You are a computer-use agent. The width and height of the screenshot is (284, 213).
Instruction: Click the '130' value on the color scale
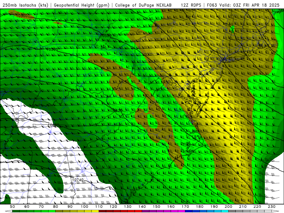(x=127, y=207)
